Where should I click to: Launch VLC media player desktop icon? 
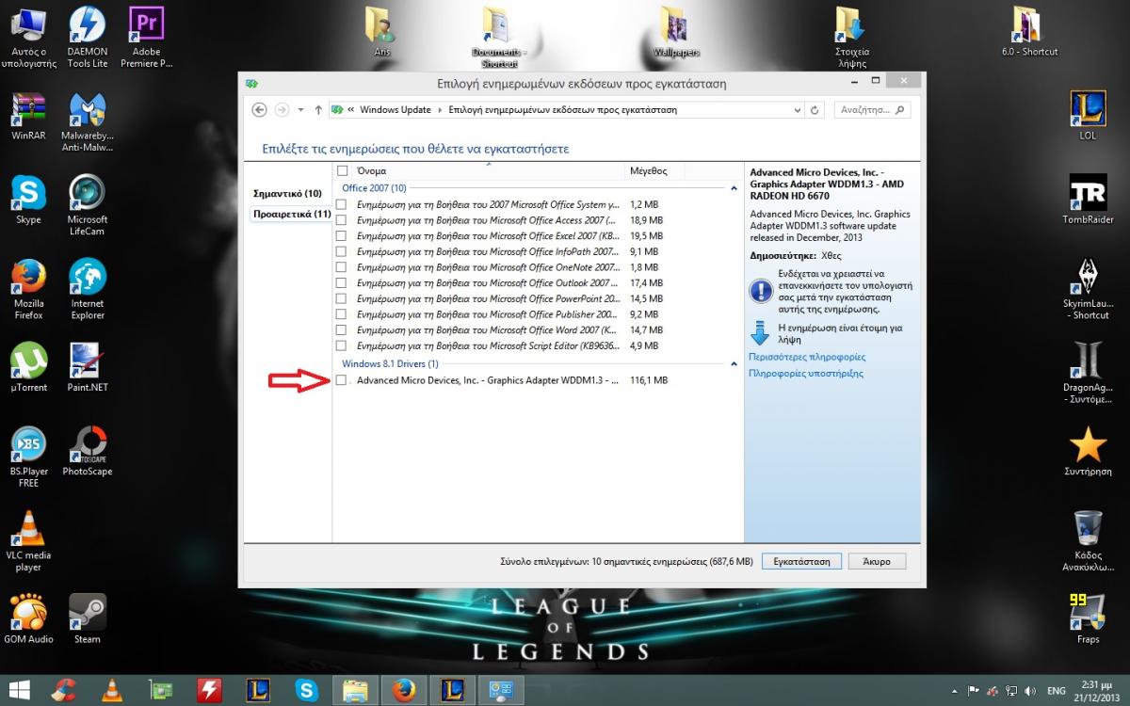[28, 541]
